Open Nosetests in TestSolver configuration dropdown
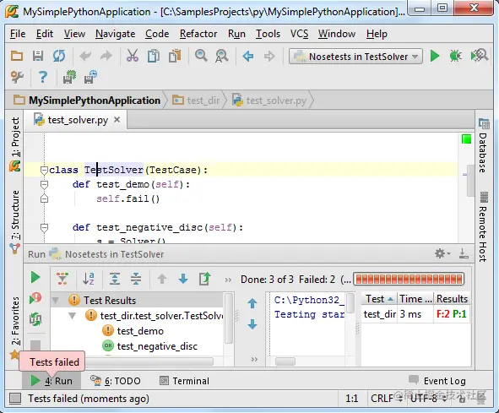Viewport: 499px width, 413px height. 355,57
